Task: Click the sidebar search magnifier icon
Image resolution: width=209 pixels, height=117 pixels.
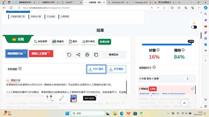Action: click(x=205, y=14)
